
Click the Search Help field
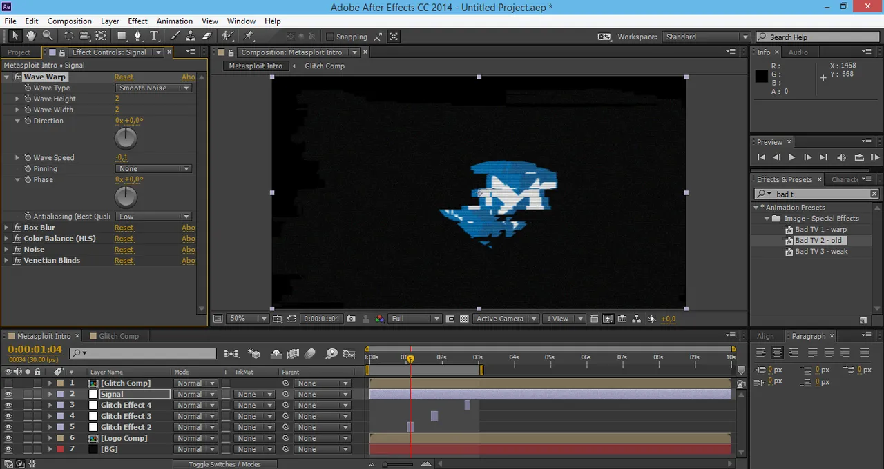819,37
